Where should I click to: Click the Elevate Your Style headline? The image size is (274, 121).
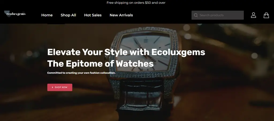[x=126, y=52]
